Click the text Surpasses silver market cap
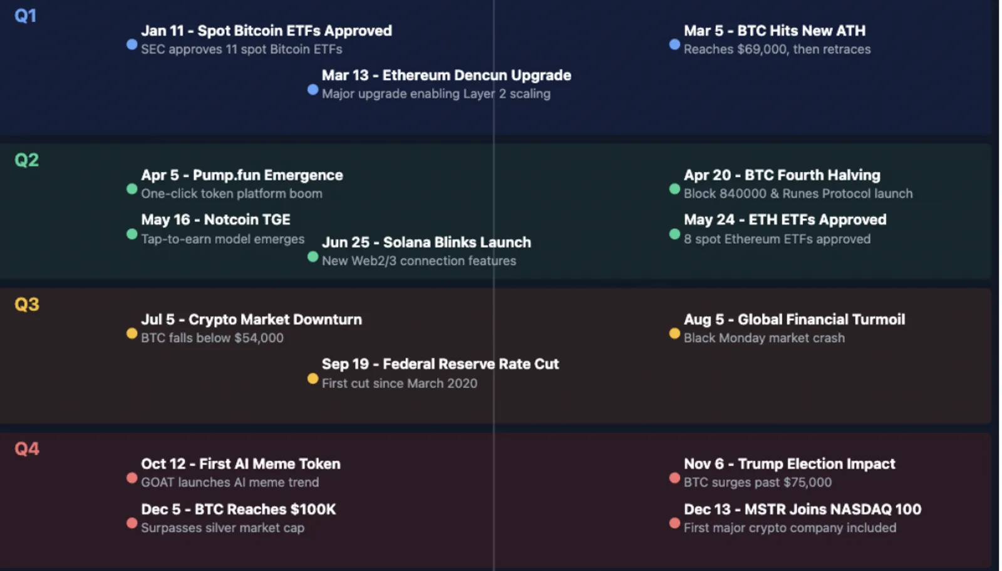Viewport: 1002px width, 571px height. tap(222, 528)
